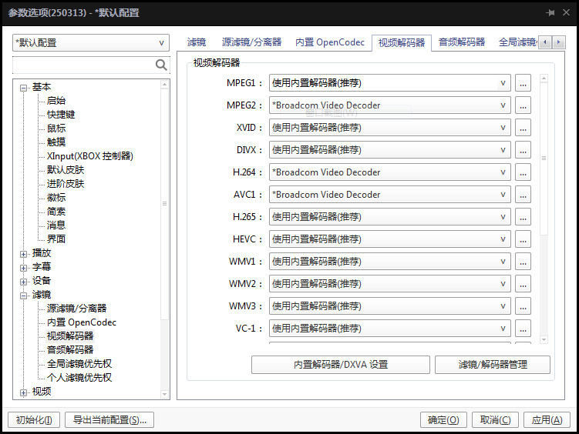This screenshot has width=579, height=434.
Task: Open WMV1 decoder settings ellipsis button
Action: [523, 261]
